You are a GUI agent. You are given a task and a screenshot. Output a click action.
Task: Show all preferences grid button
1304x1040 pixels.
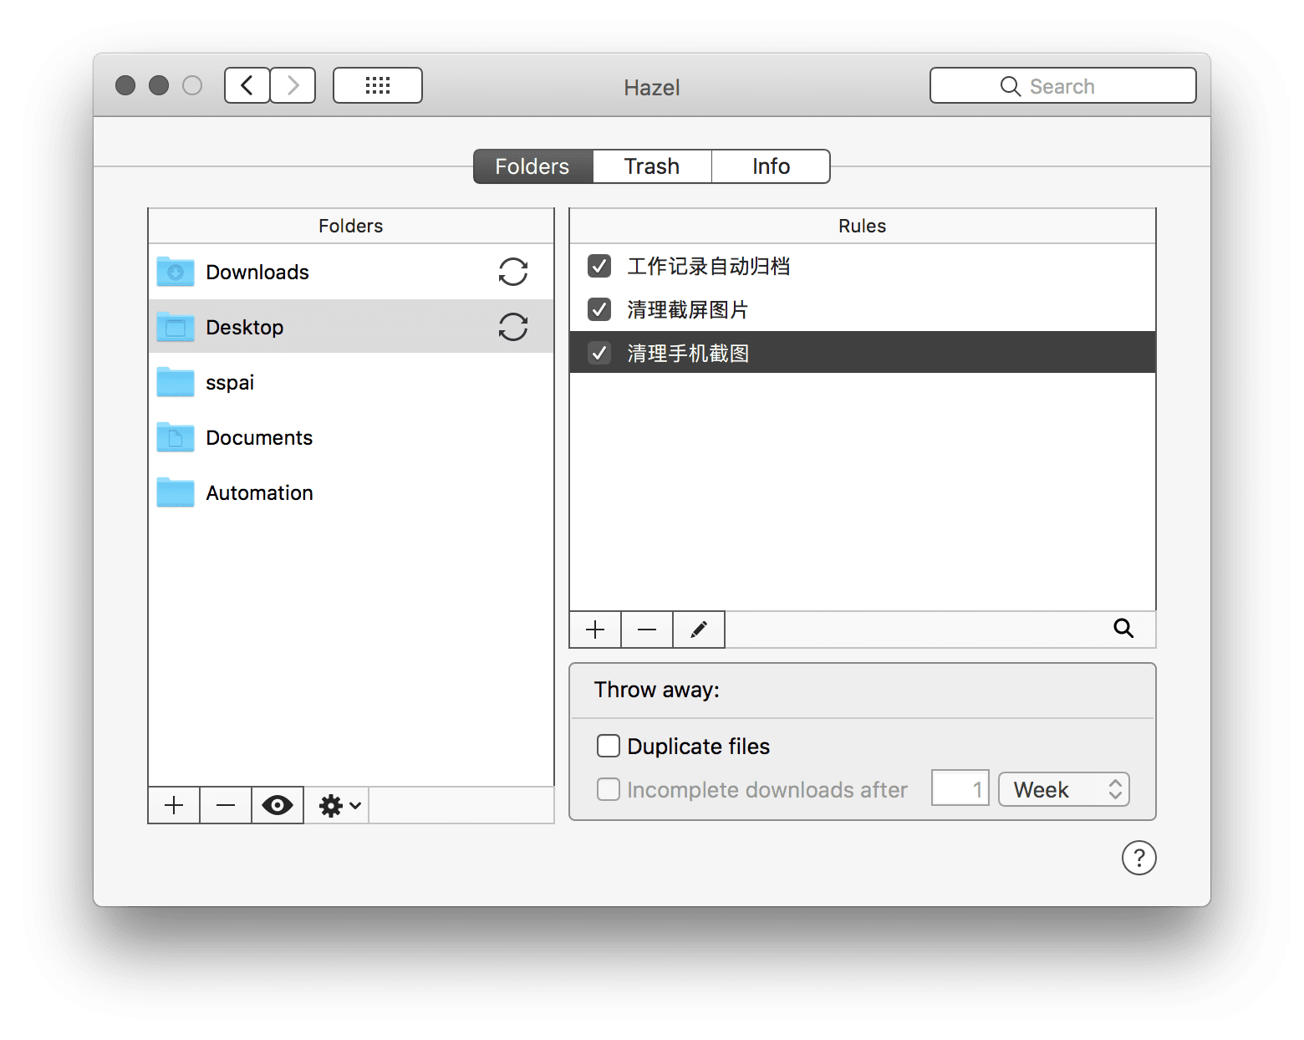pos(378,85)
